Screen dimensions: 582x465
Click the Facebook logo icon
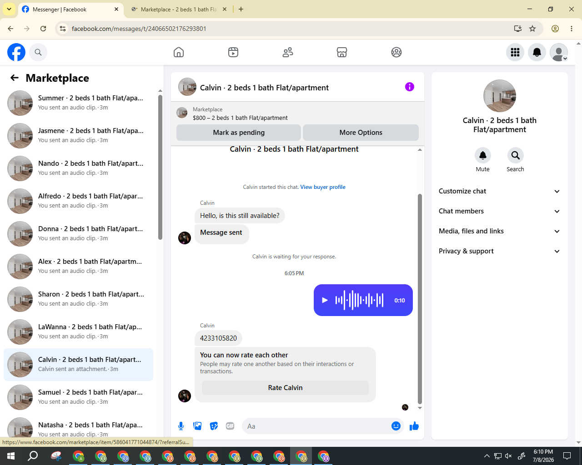pos(16,52)
